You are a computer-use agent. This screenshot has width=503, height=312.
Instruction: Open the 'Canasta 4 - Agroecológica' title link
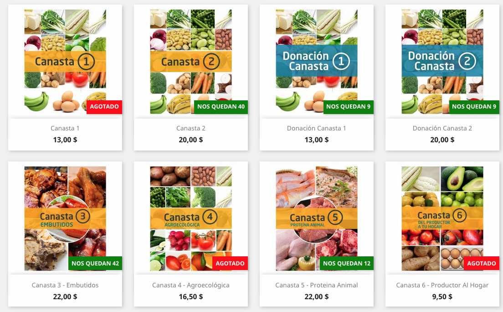click(191, 285)
